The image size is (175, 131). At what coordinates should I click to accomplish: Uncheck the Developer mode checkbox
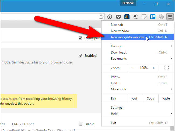coord(80,38)
